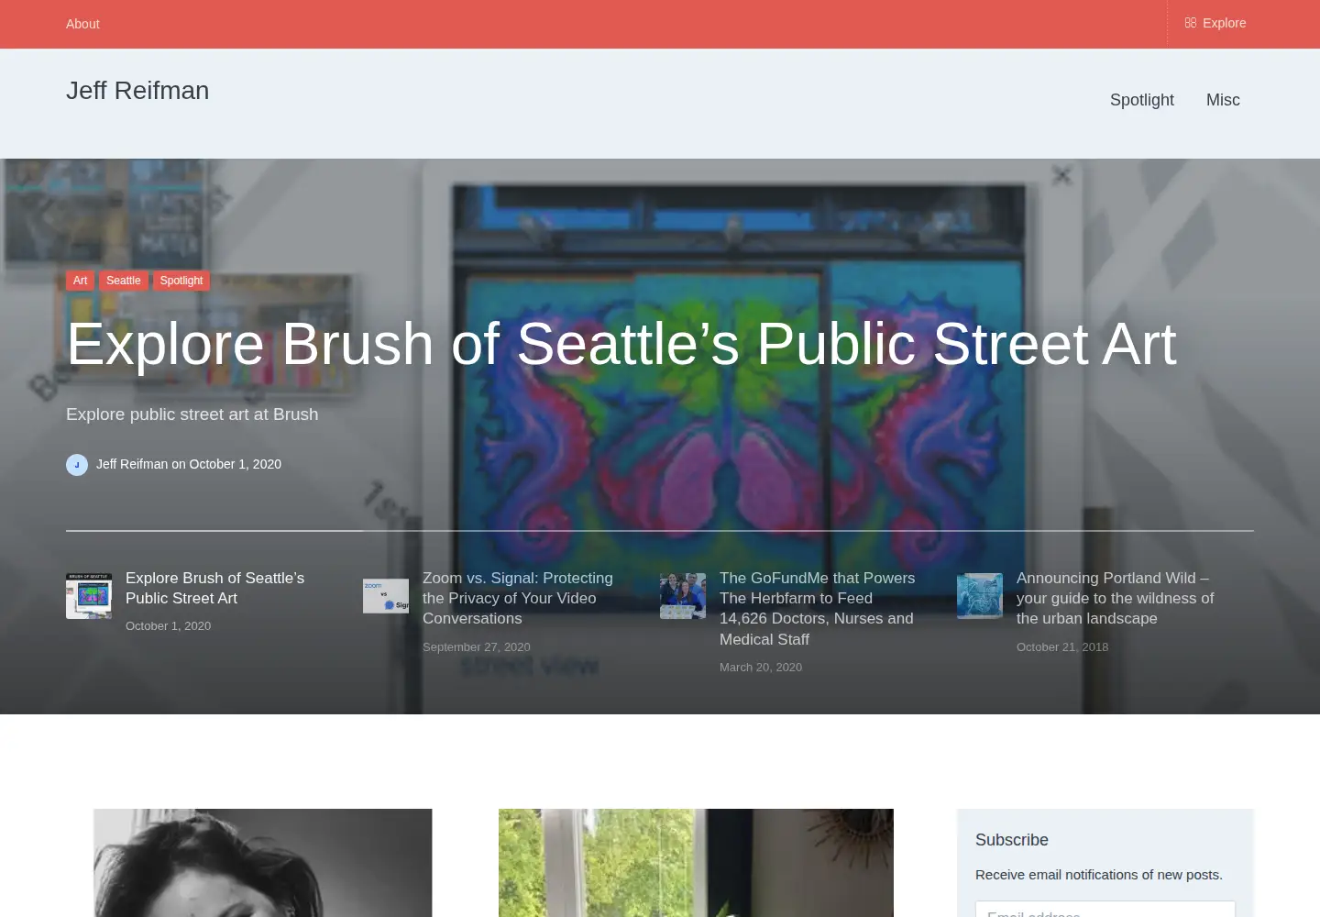Click the Explore grid icon
The image size is (1320, 917).
(x=1191, y=23)
